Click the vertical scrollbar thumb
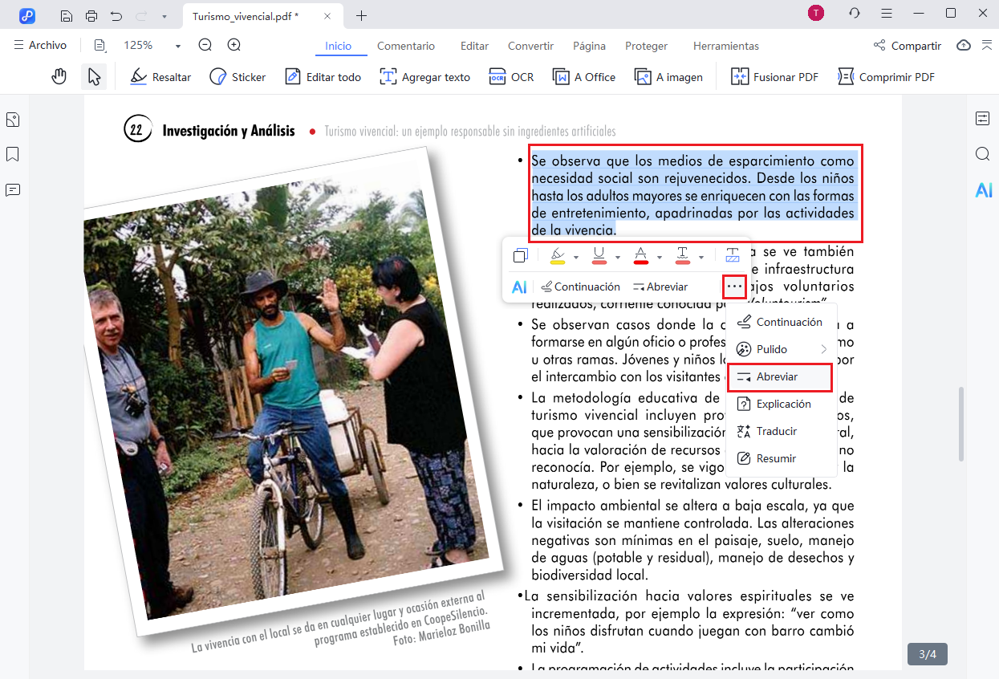Screen dimensions: 999x679 tap(960, 424)
